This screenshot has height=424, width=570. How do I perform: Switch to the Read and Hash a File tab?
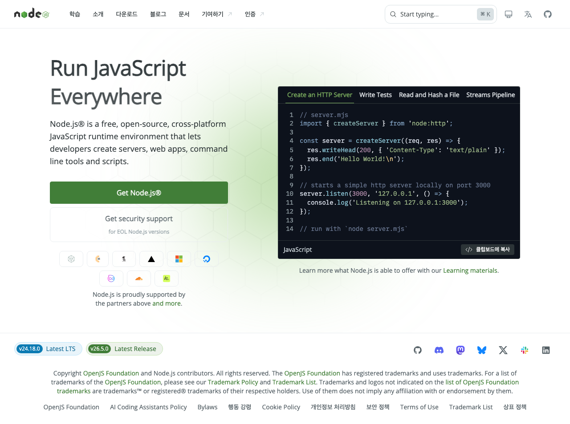click(x=429, y=95)
